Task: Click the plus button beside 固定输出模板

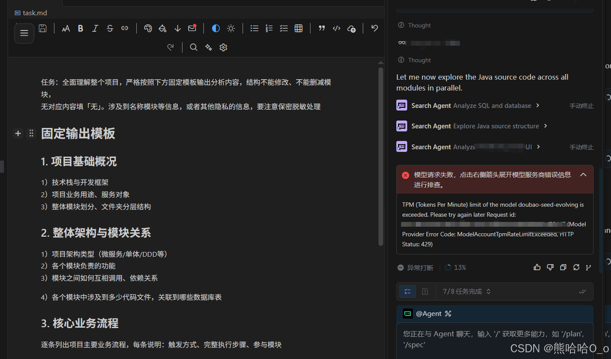Action: 18,134
